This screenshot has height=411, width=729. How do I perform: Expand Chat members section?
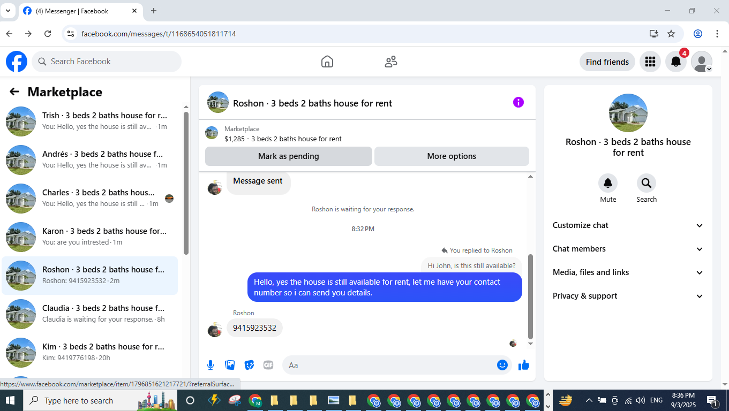pyautogui.click(x=628, y=249)
